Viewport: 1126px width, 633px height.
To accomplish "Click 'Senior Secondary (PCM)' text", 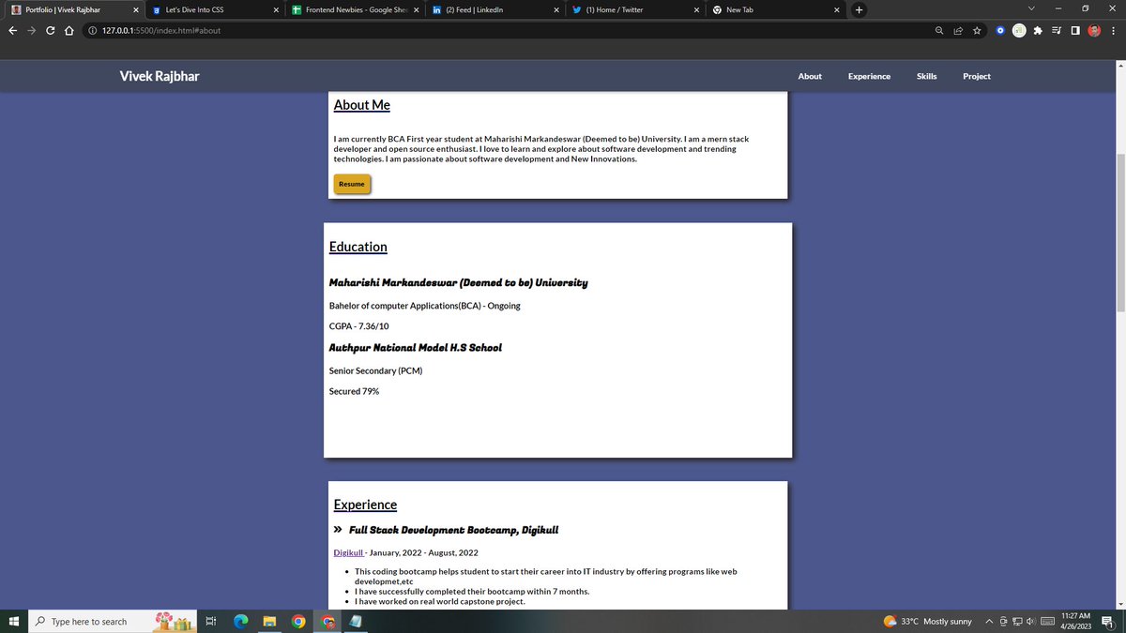I will (375, 370).
